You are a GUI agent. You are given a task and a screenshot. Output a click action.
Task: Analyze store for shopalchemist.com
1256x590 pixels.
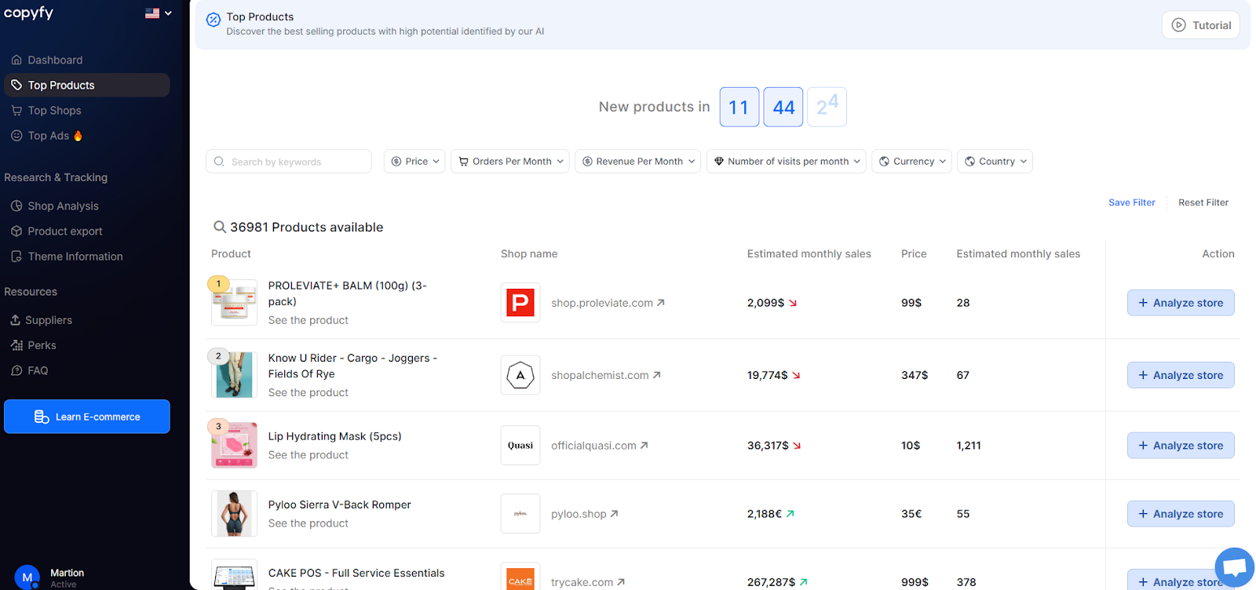(1181, 375)
